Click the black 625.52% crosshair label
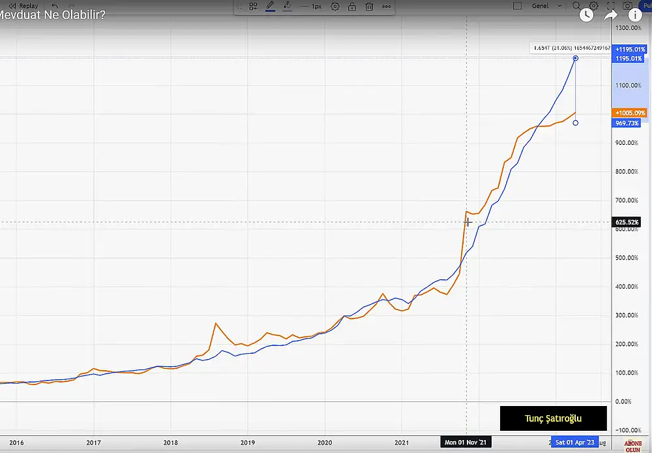This screenshot has height=453, width=652. tap(627, 223)
